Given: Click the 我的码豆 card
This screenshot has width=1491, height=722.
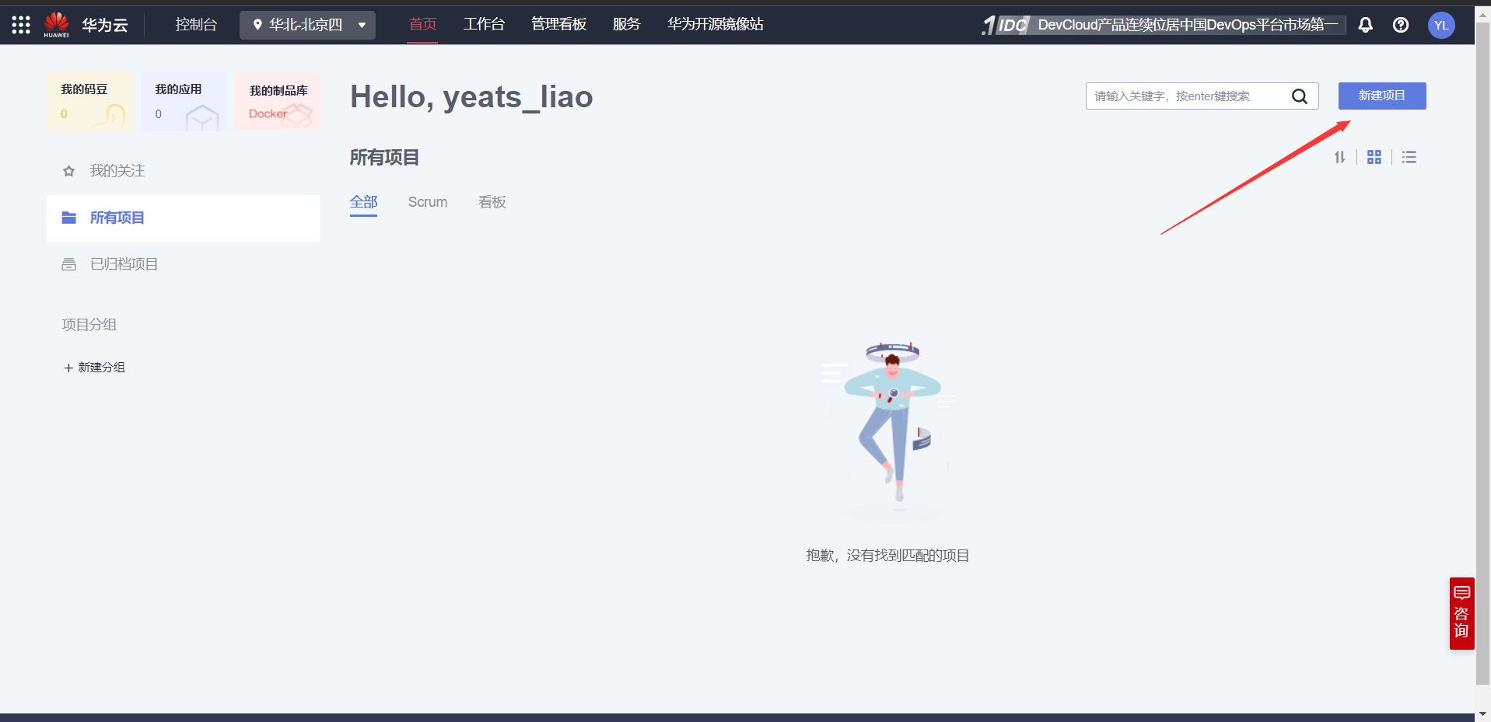Looking at the screenshot, I should point(88,101).
